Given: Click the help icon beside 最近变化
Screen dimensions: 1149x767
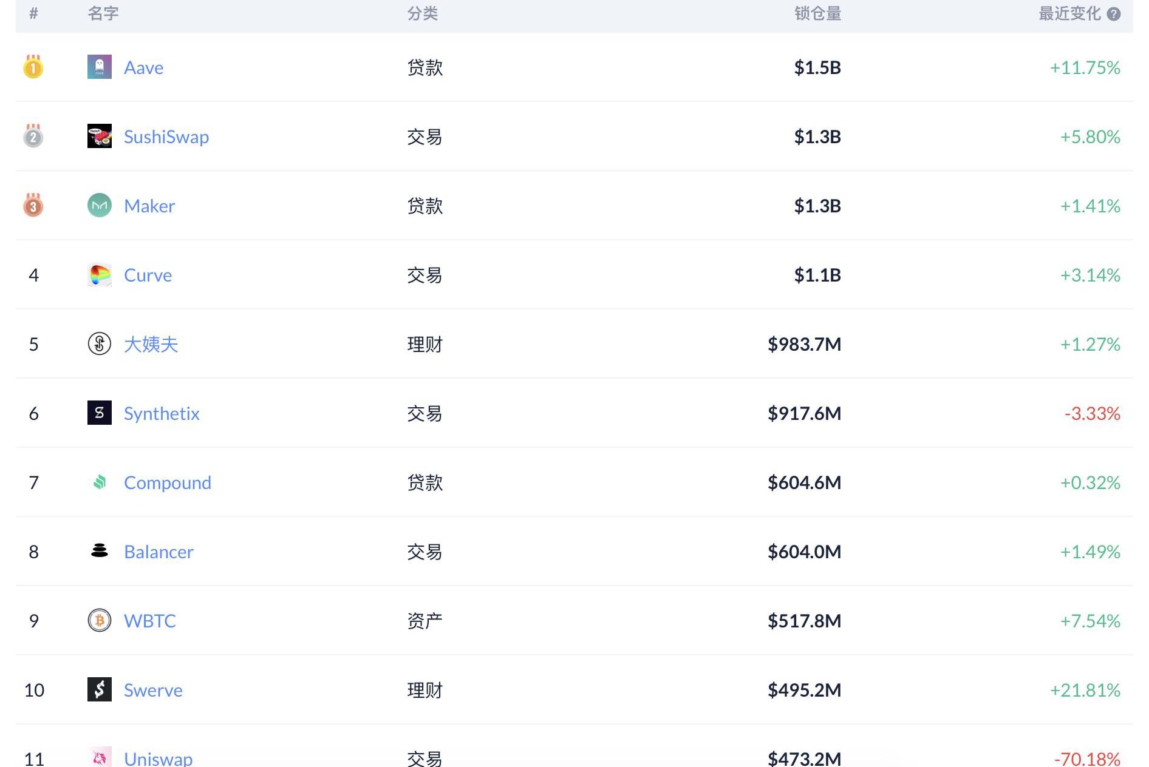Looking at the screenshot, I should coord(1114,14).
